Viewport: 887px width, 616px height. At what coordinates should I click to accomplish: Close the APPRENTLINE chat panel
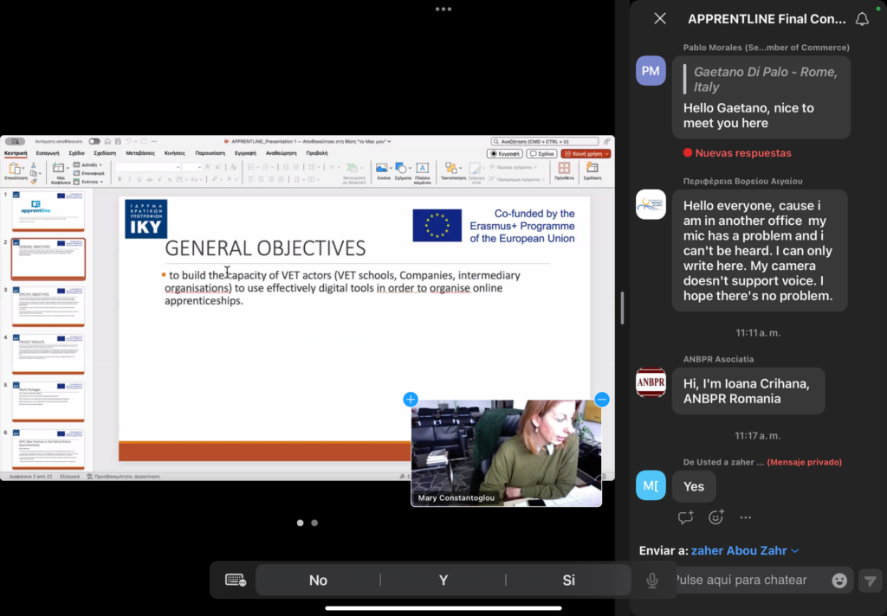click(660, 18)
